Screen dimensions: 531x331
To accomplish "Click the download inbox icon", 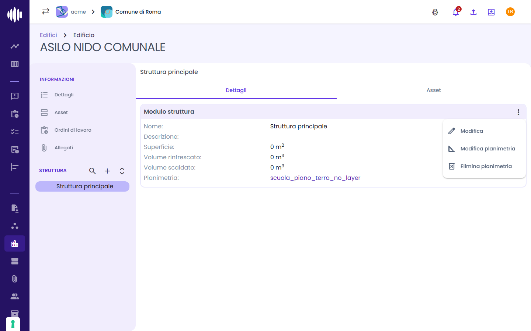I will [491, 12].
